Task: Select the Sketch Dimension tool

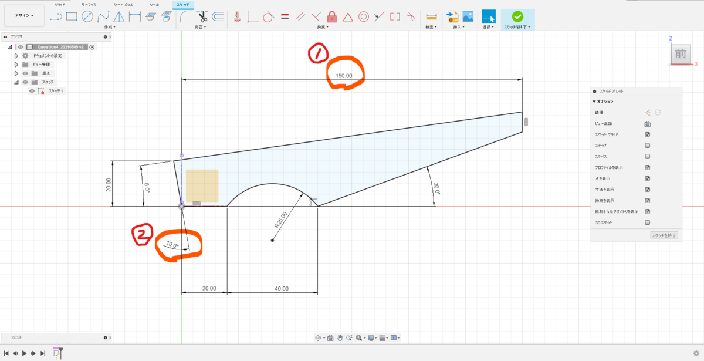Action: pos(134,16)
